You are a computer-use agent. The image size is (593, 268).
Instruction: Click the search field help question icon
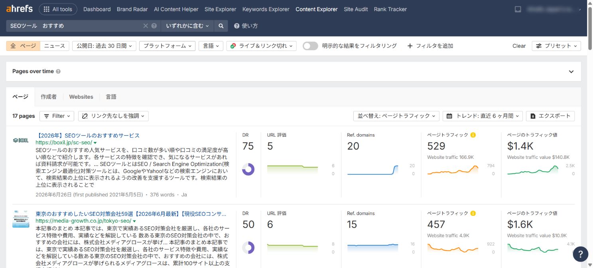click(154, 25)
